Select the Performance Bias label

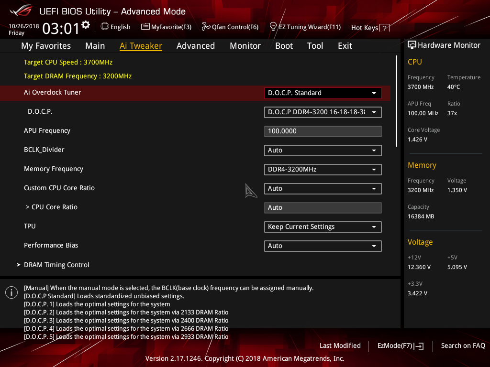tap(51, 245)
